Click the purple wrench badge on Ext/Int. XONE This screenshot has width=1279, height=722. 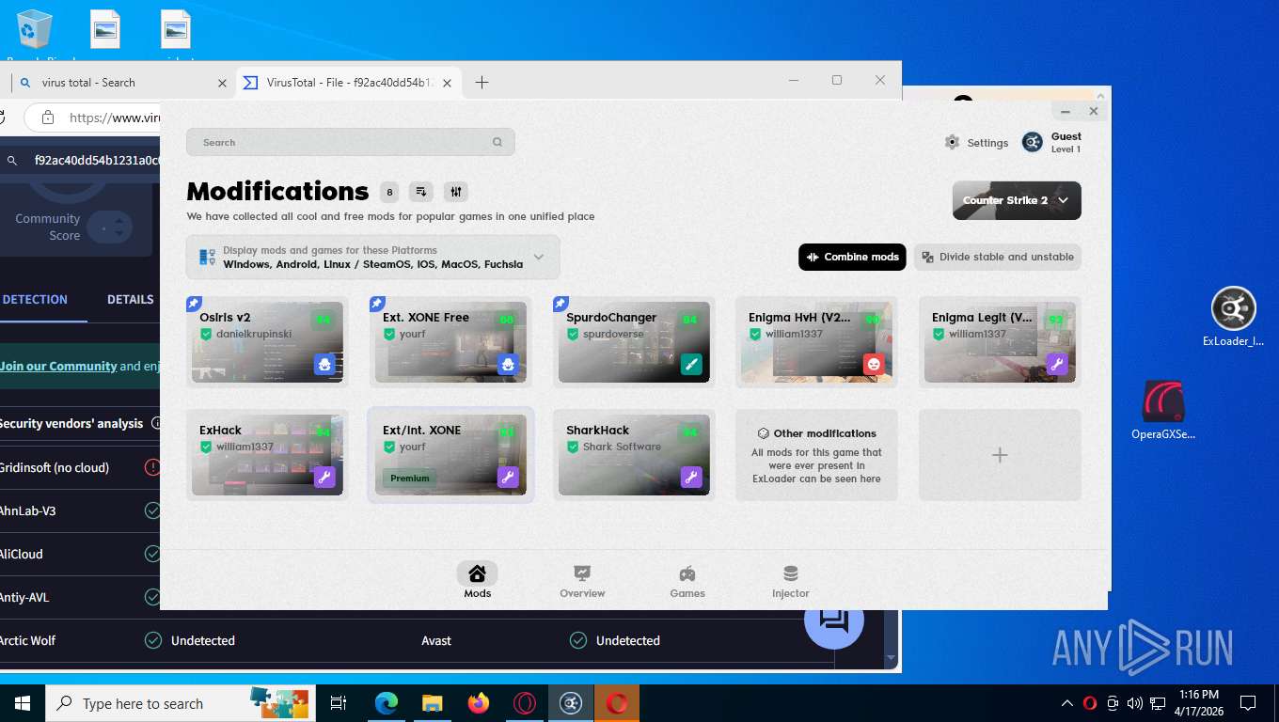click(508, 478)
